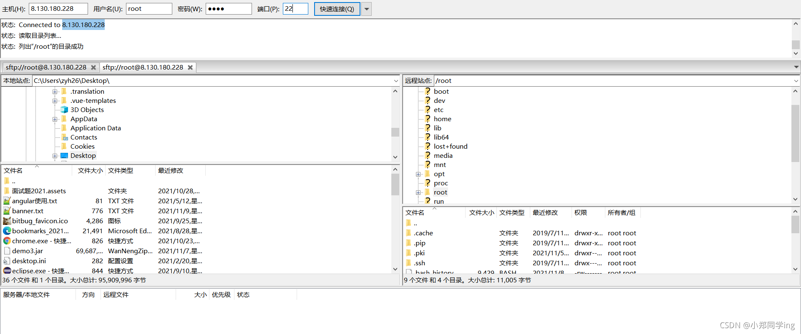Viewport: 801px width, 334px height.
Task: Select the Contacts folder icon
Action: click(64, 137)
